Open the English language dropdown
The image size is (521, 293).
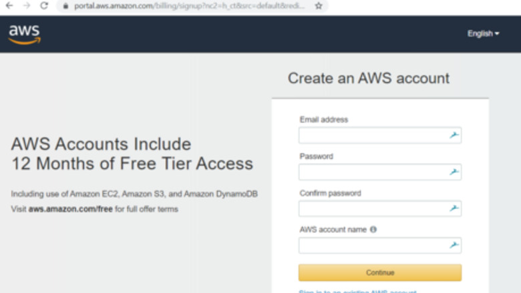[x=483, y=34]
